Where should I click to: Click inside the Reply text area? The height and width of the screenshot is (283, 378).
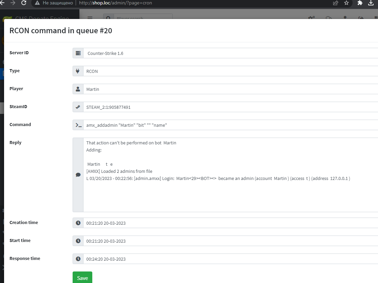[231, 197]
